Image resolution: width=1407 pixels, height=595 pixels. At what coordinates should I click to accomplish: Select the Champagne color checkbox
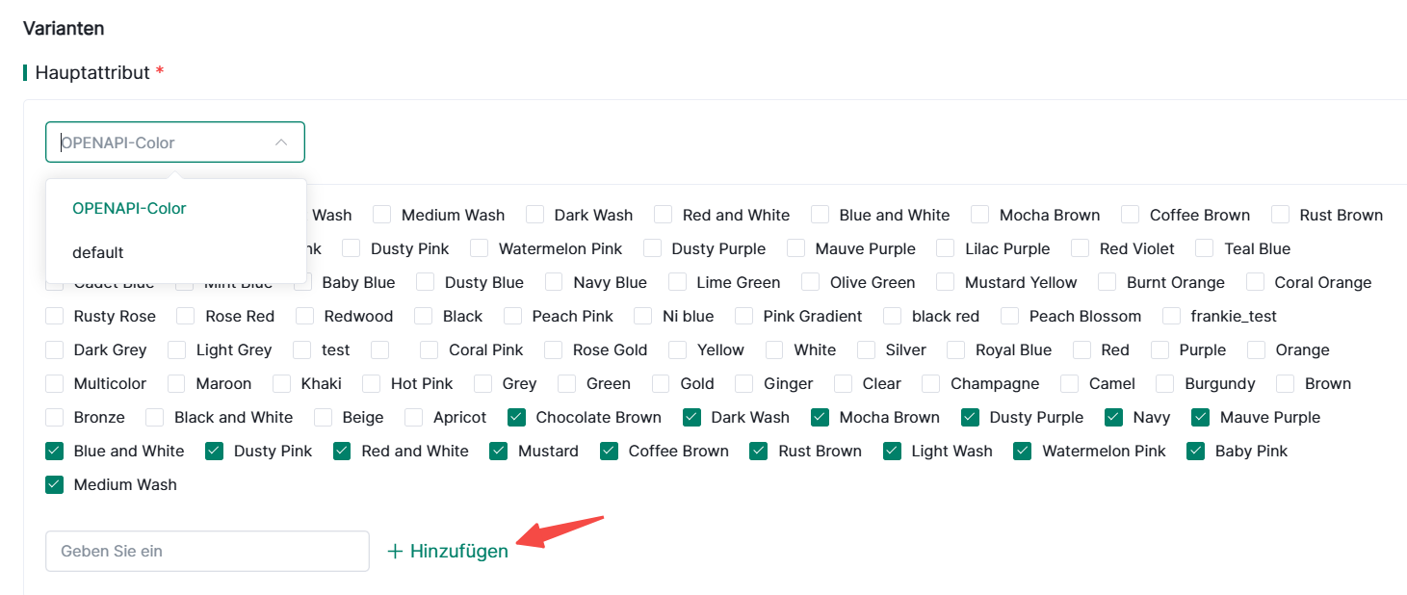[931, 384]
